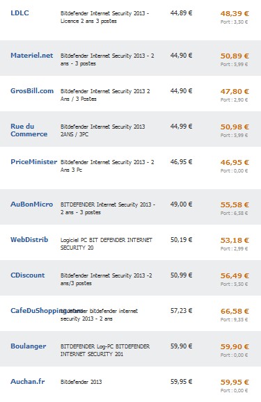Image resolution: width=261 pixels, height=402 pixels.
Task: Click the Boulanger store name
Action: tap(29, 346)
